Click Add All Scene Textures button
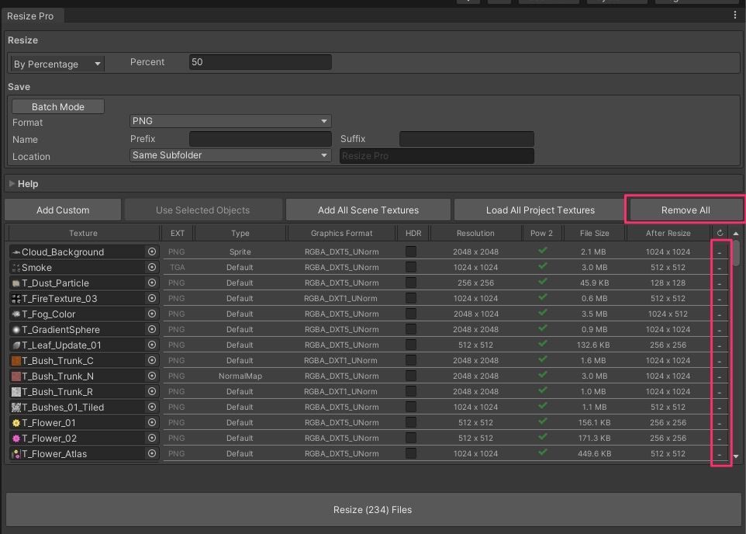The height and width of the screenshot is (534, 746). (368, 210)
